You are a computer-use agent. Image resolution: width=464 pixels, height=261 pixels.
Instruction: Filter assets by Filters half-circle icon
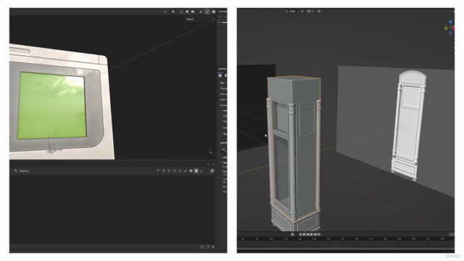tap(180, 171)
